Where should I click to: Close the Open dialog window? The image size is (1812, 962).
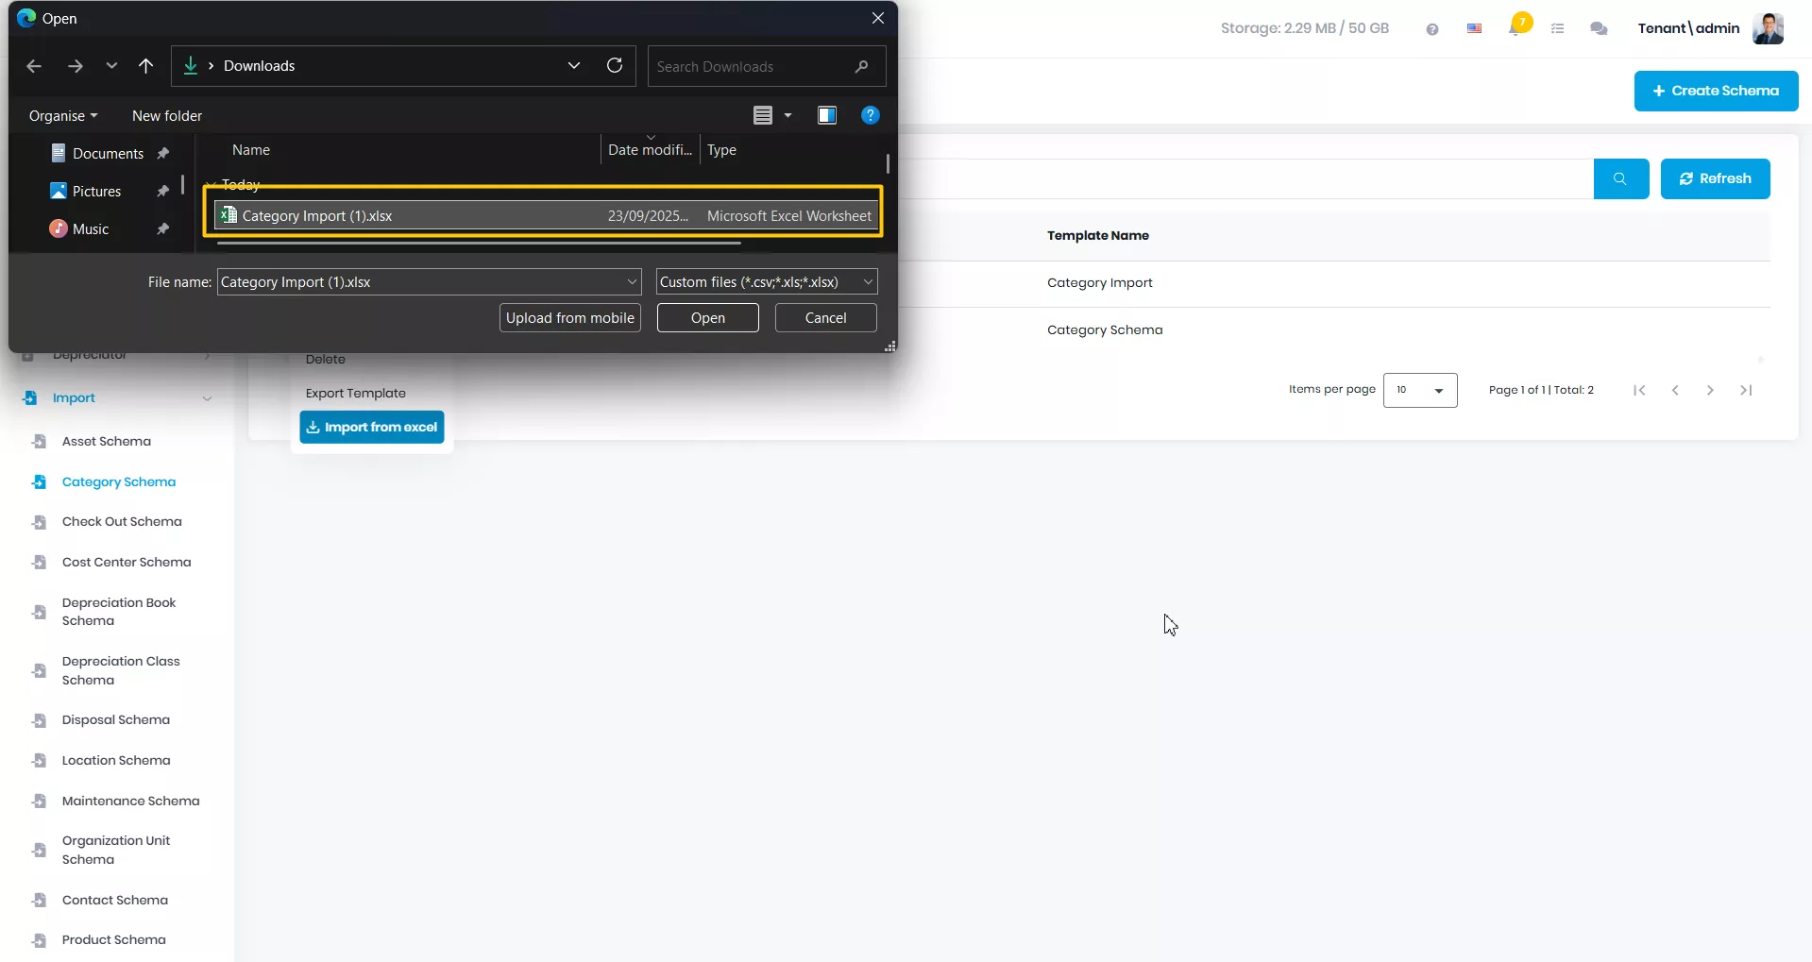[x=878, y=19]
